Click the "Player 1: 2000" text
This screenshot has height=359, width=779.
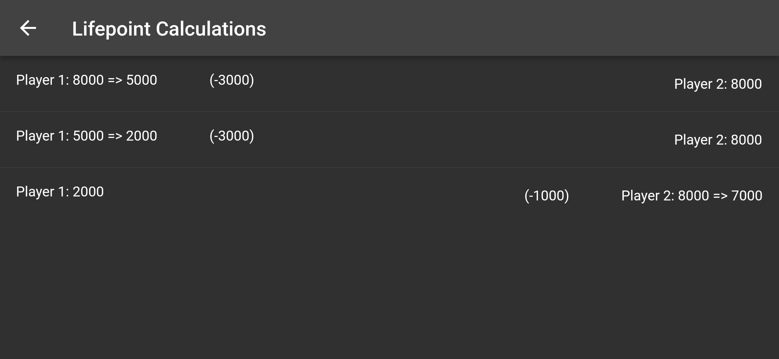click(x=60, y=192)
